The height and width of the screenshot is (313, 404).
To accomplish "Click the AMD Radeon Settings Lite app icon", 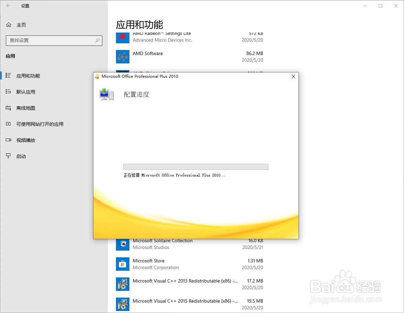I will (x=123, y=38).
